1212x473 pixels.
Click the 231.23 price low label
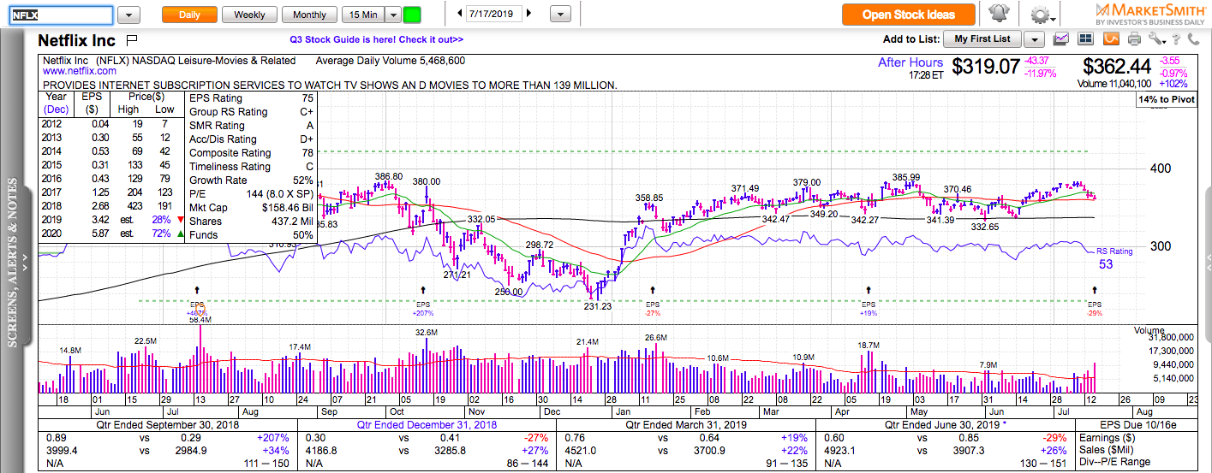coord(598,305)
